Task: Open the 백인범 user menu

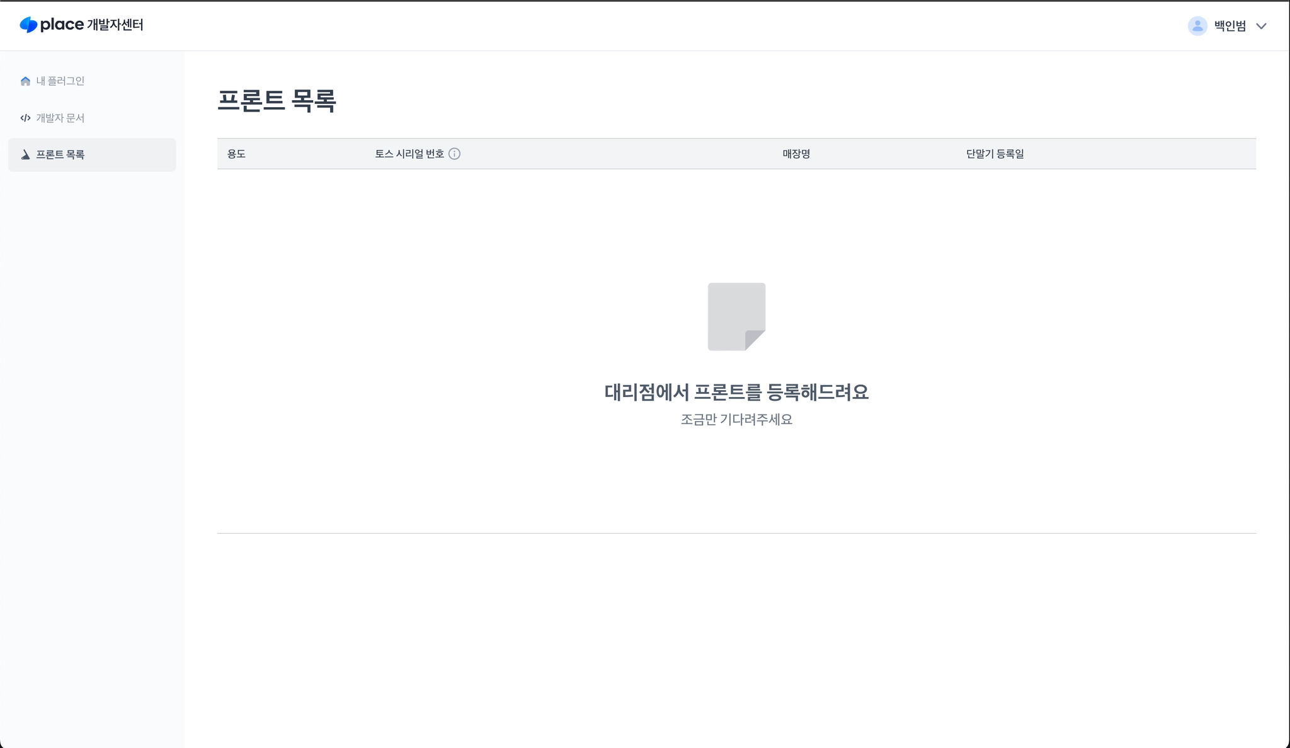Action: [1230, 26]
